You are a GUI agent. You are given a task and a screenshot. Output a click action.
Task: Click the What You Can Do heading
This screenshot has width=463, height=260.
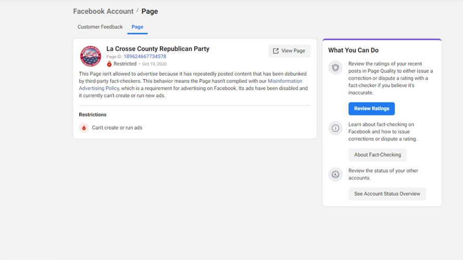coord(353,50)
